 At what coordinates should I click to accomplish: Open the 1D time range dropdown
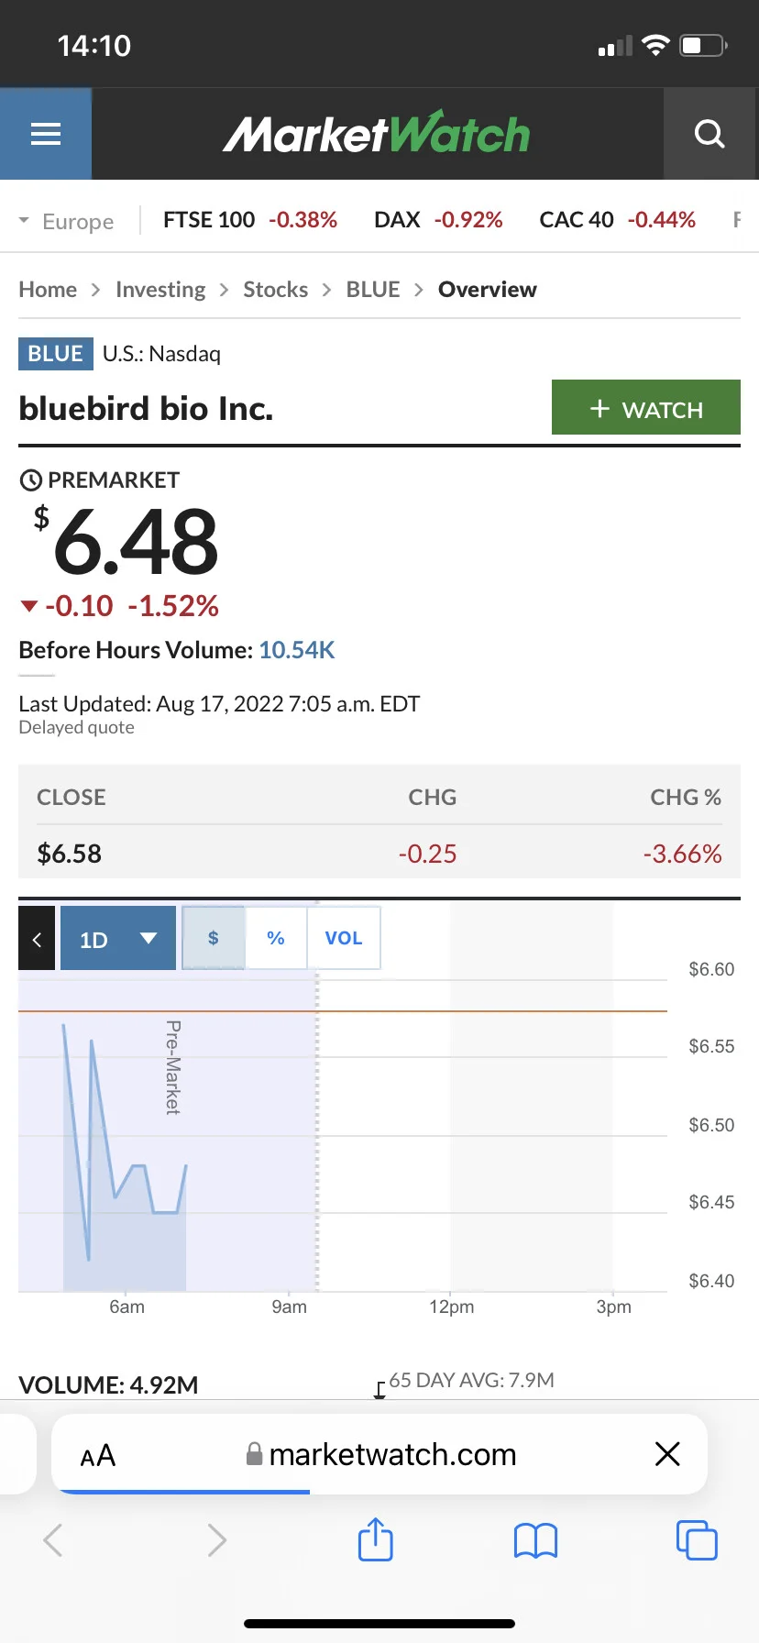[x=118, y=938]
